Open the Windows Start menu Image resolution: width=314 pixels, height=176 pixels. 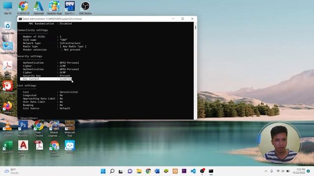point(103,171)
